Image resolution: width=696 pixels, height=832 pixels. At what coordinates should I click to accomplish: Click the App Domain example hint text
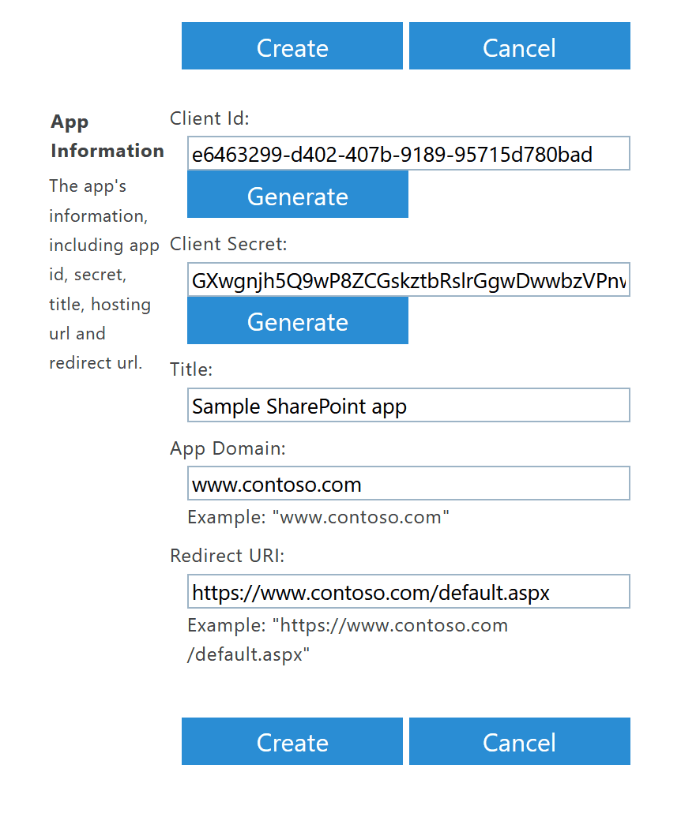(x=318, y=518)
